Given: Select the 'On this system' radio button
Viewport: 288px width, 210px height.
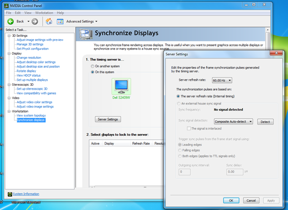Looking at the screenshot, I should click(92, 72).
